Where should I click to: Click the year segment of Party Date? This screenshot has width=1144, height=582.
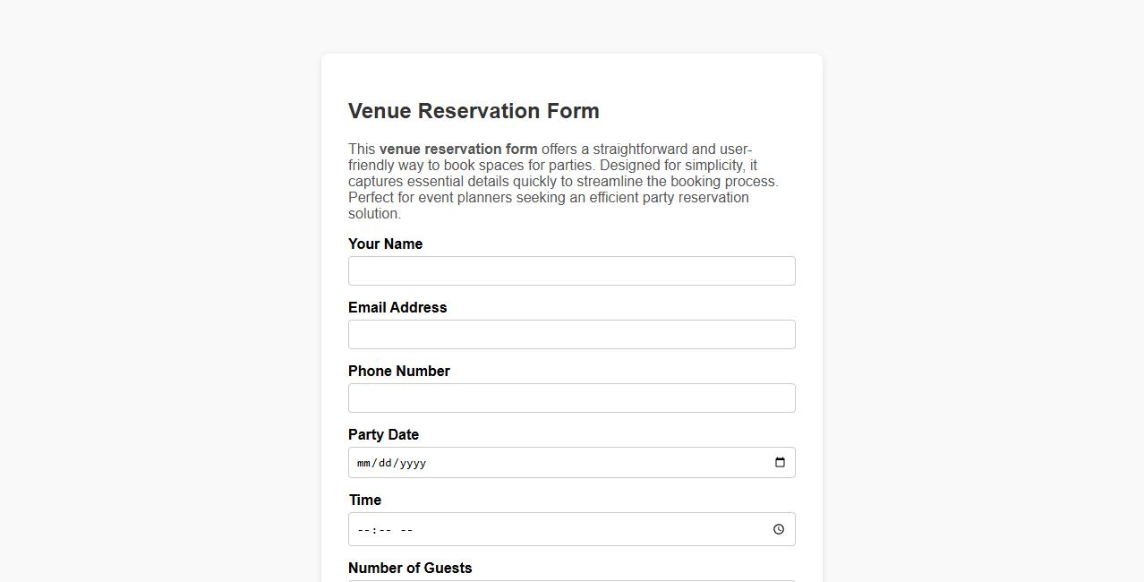[413, 463]
